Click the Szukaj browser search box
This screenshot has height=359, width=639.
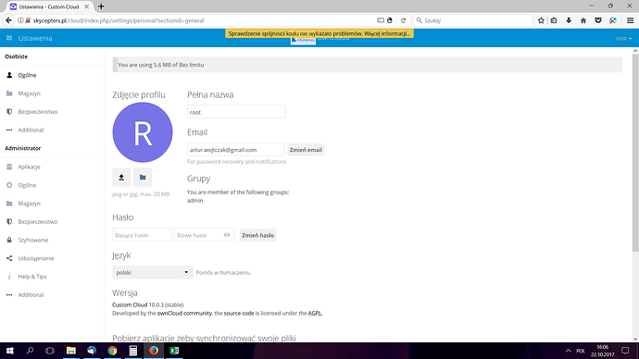pos(472,20)
